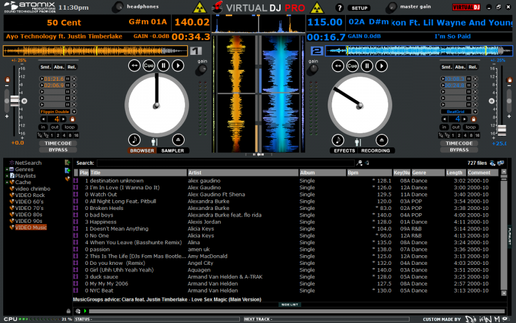
Task: Toggle the left deck pitch lock
Action: pyautogui.click(x=7, y=79)
